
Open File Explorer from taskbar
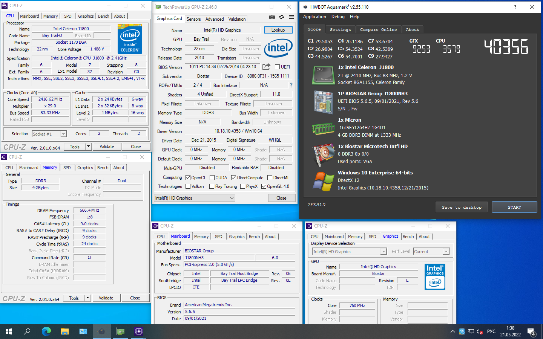coord(65,331)
